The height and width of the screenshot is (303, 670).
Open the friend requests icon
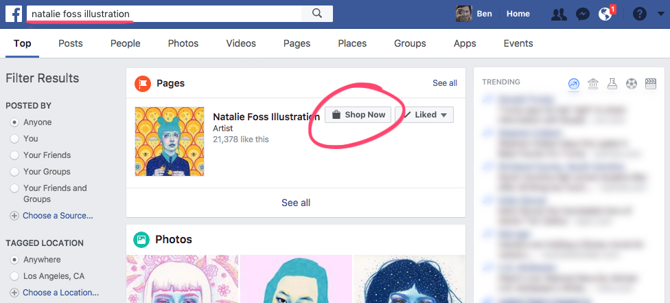pos(559,14)
